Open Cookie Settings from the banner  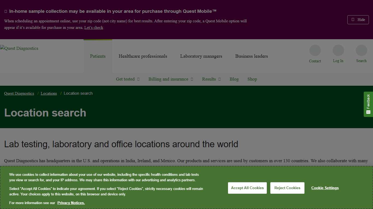pos(325,188)
